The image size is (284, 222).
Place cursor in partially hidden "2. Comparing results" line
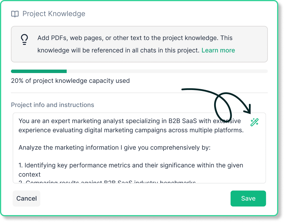[107, 181]
